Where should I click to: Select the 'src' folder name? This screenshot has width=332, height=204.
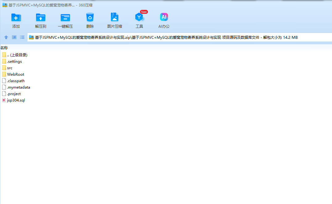point(10,68)
